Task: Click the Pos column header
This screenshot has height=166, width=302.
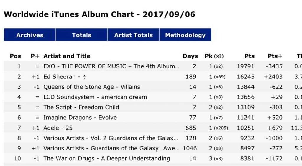Action: tap(16, 56)
